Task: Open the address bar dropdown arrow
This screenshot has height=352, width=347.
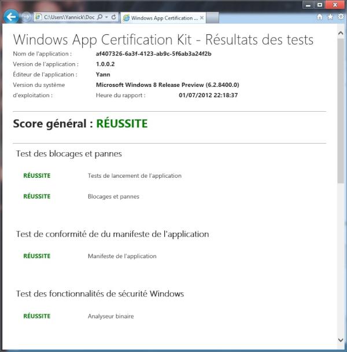Action: 106,17
